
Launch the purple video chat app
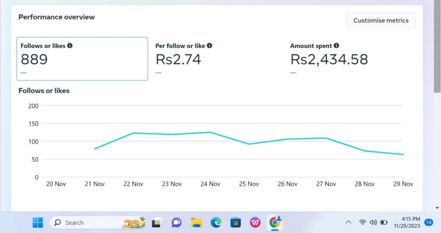177,223
